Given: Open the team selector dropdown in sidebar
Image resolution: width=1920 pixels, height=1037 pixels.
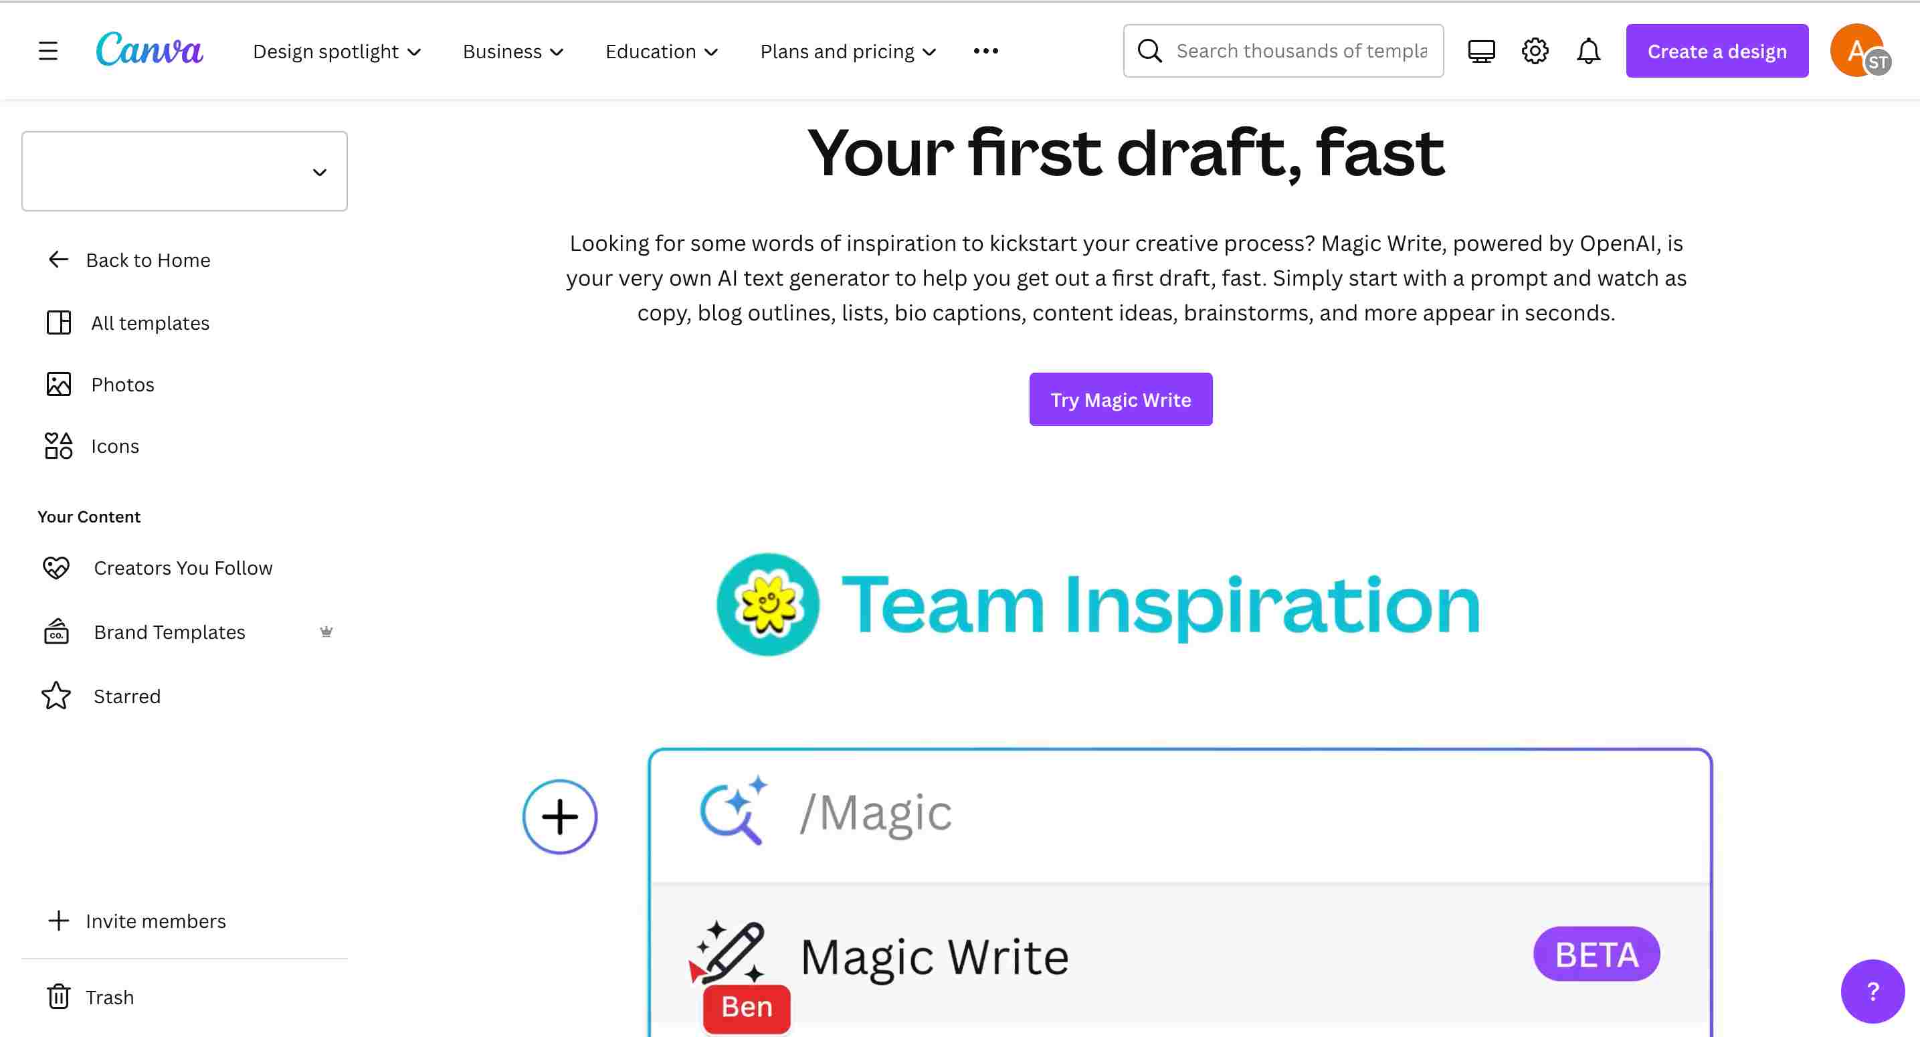Looking at the screenshot, I should (x=185, y=171).
